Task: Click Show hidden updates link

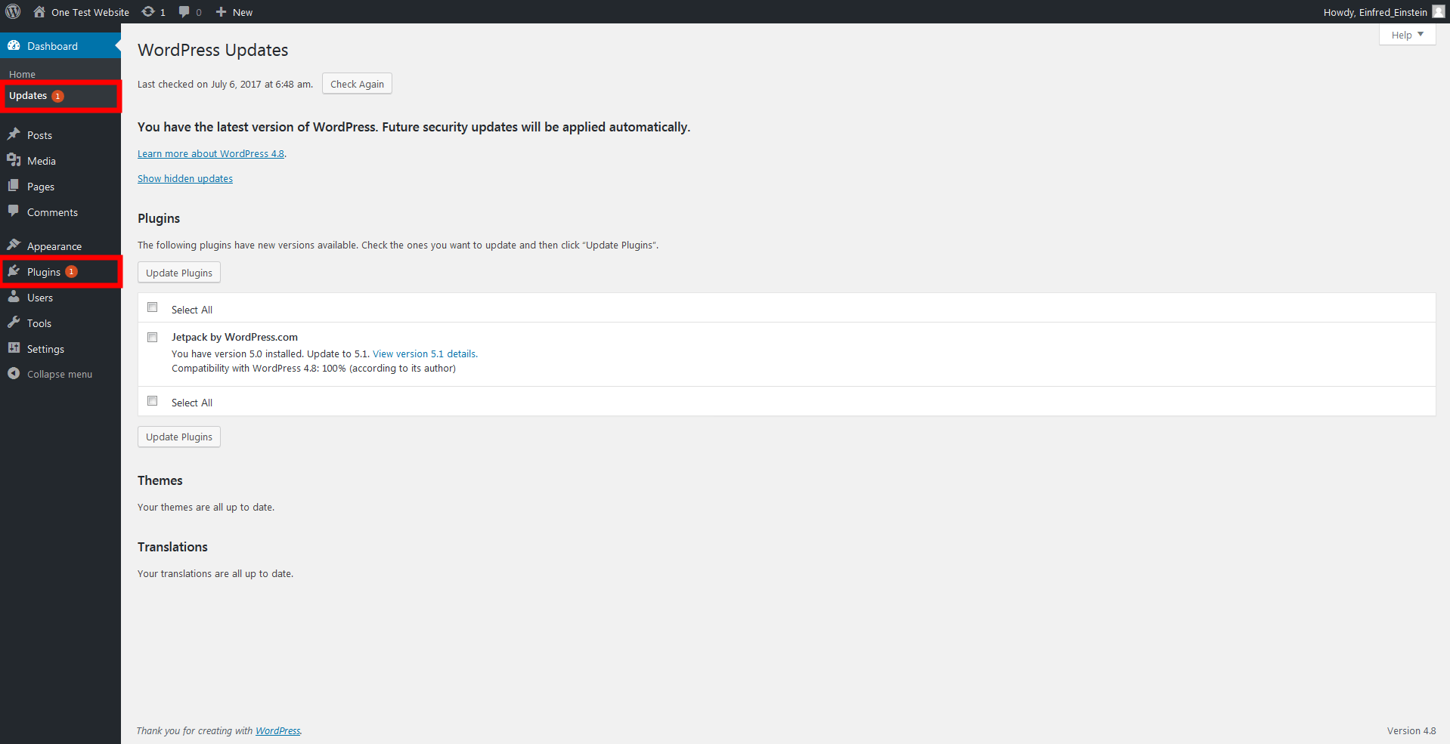Action: coord(185,179)
